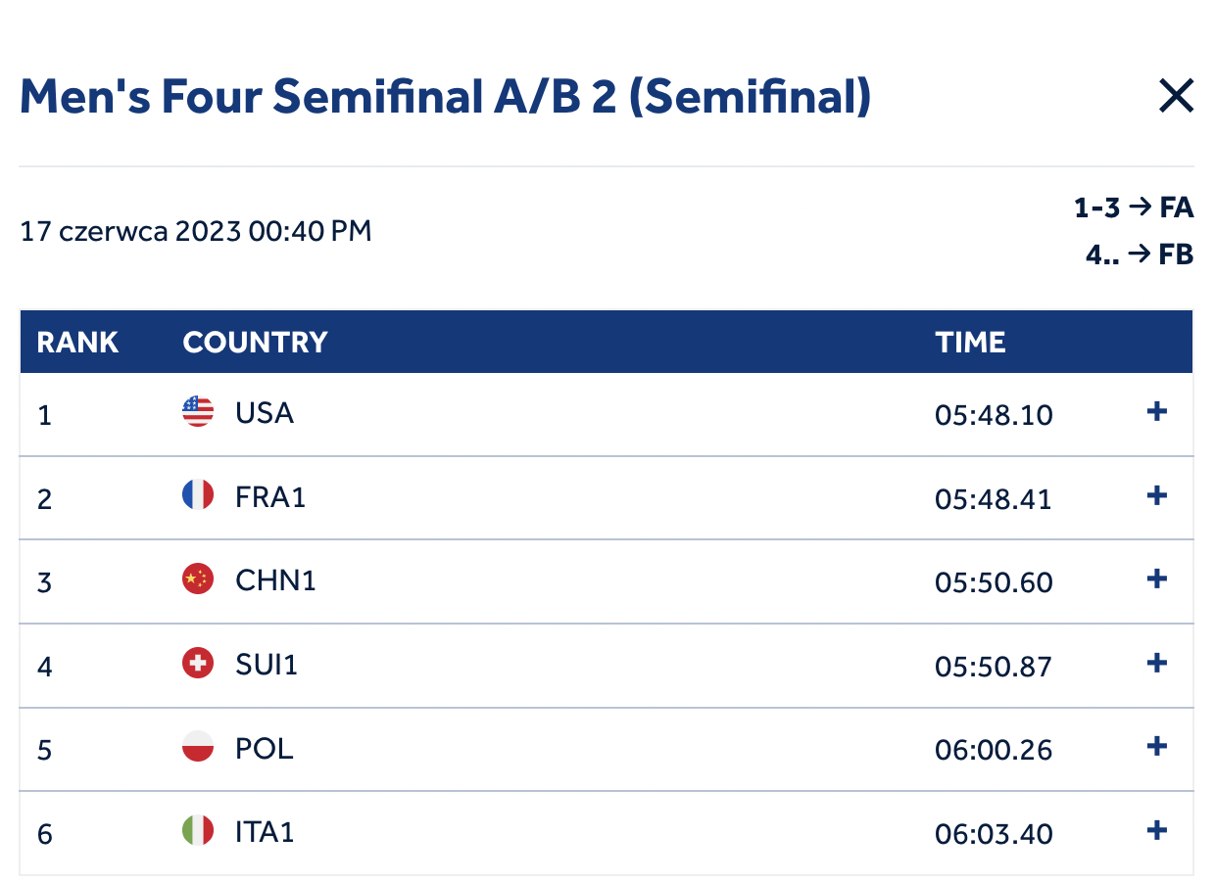Click the Switzerland flag icon

(198, 664)
